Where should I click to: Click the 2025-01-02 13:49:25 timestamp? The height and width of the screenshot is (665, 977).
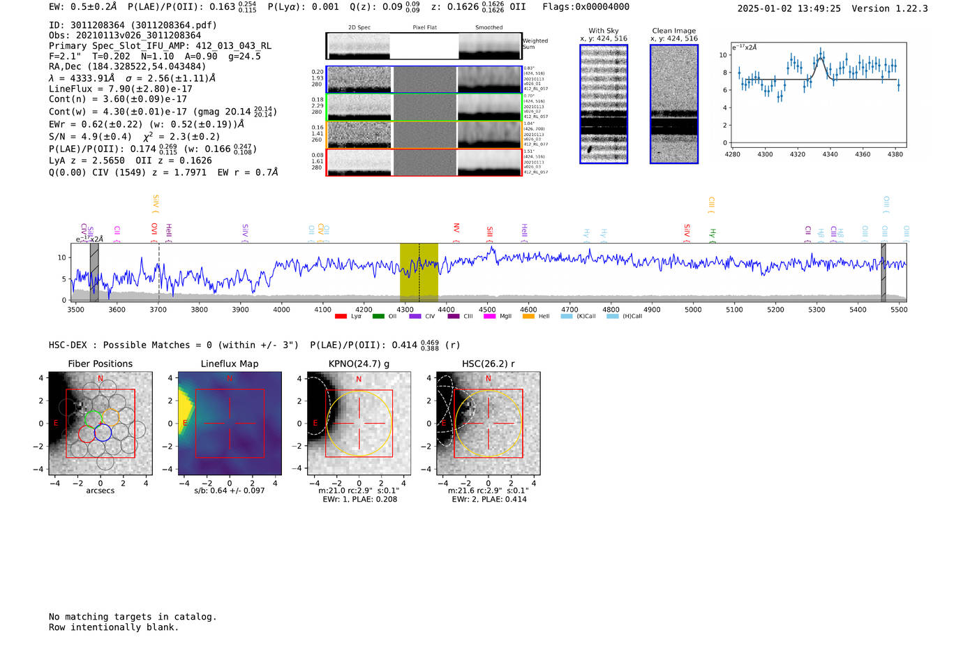(789, 9)
